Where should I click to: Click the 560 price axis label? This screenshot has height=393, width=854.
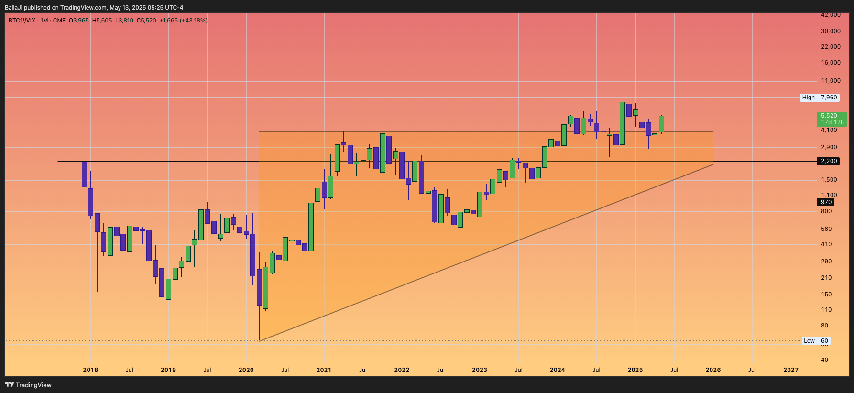click(826, 229)
